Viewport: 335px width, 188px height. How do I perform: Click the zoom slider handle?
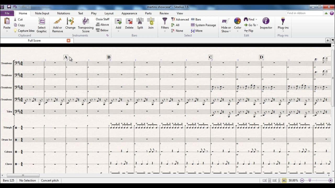coord(310,180)
